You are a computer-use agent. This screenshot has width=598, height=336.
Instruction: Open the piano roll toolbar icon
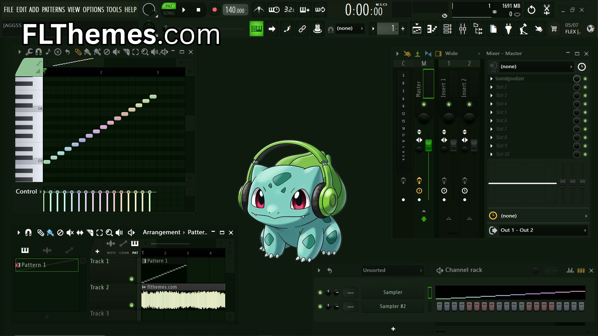[x=432, y=29]
